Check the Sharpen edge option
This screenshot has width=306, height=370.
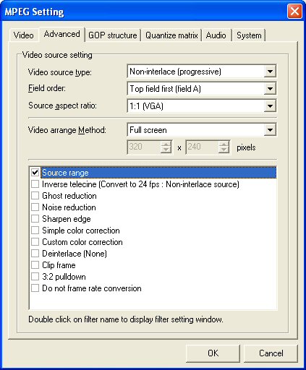[35, 219]
